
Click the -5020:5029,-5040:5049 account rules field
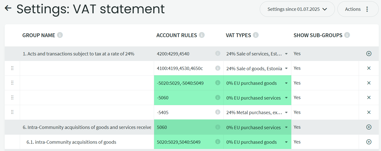(184, 83)
